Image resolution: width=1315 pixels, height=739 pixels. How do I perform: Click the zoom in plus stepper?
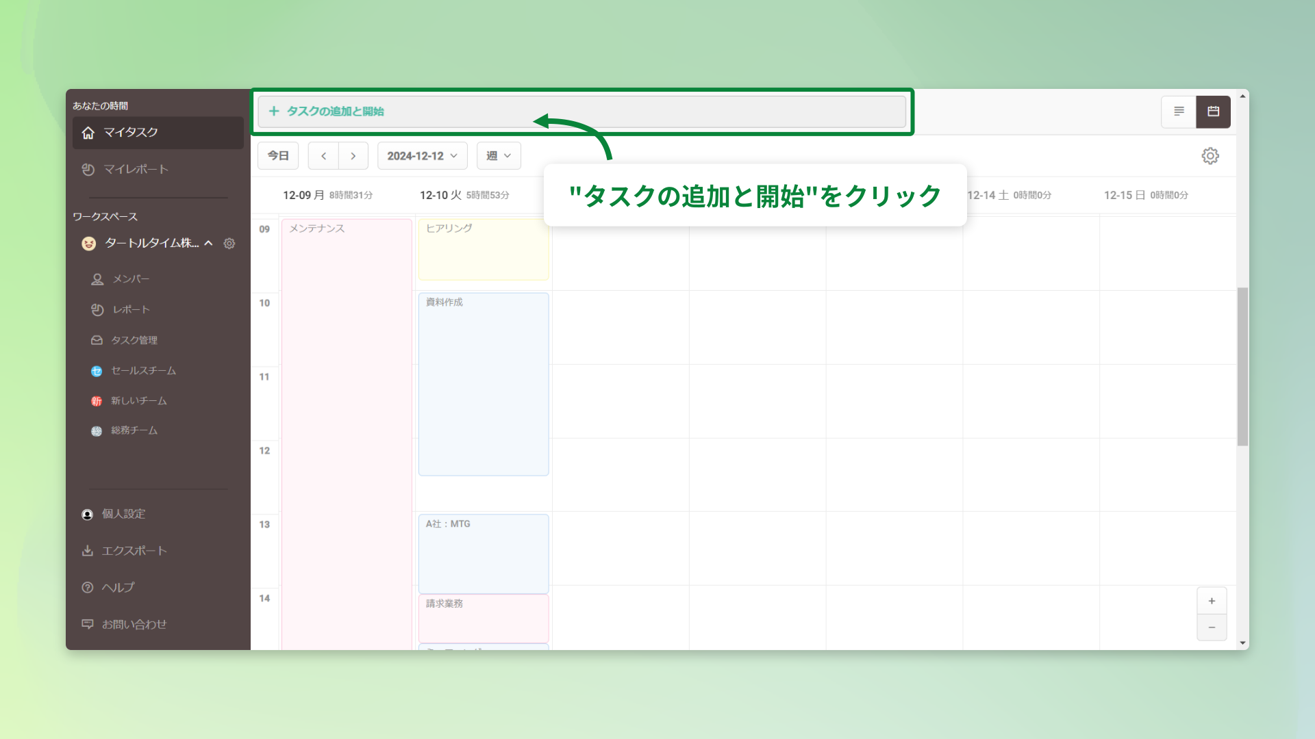pos(1212,601)
